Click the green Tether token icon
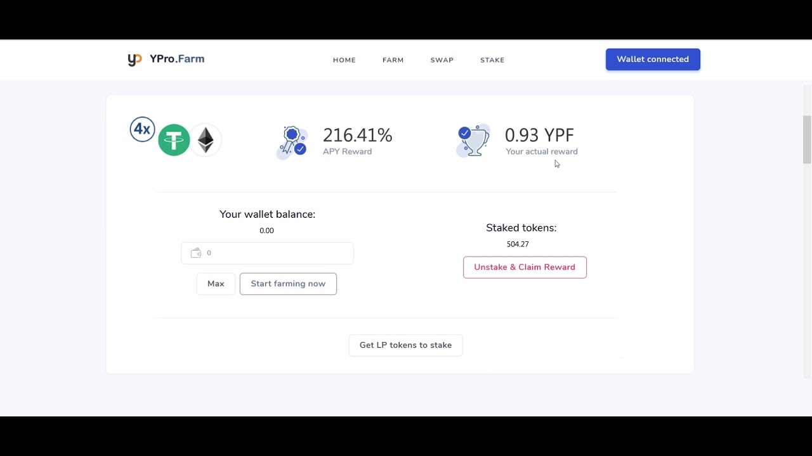 174,140
